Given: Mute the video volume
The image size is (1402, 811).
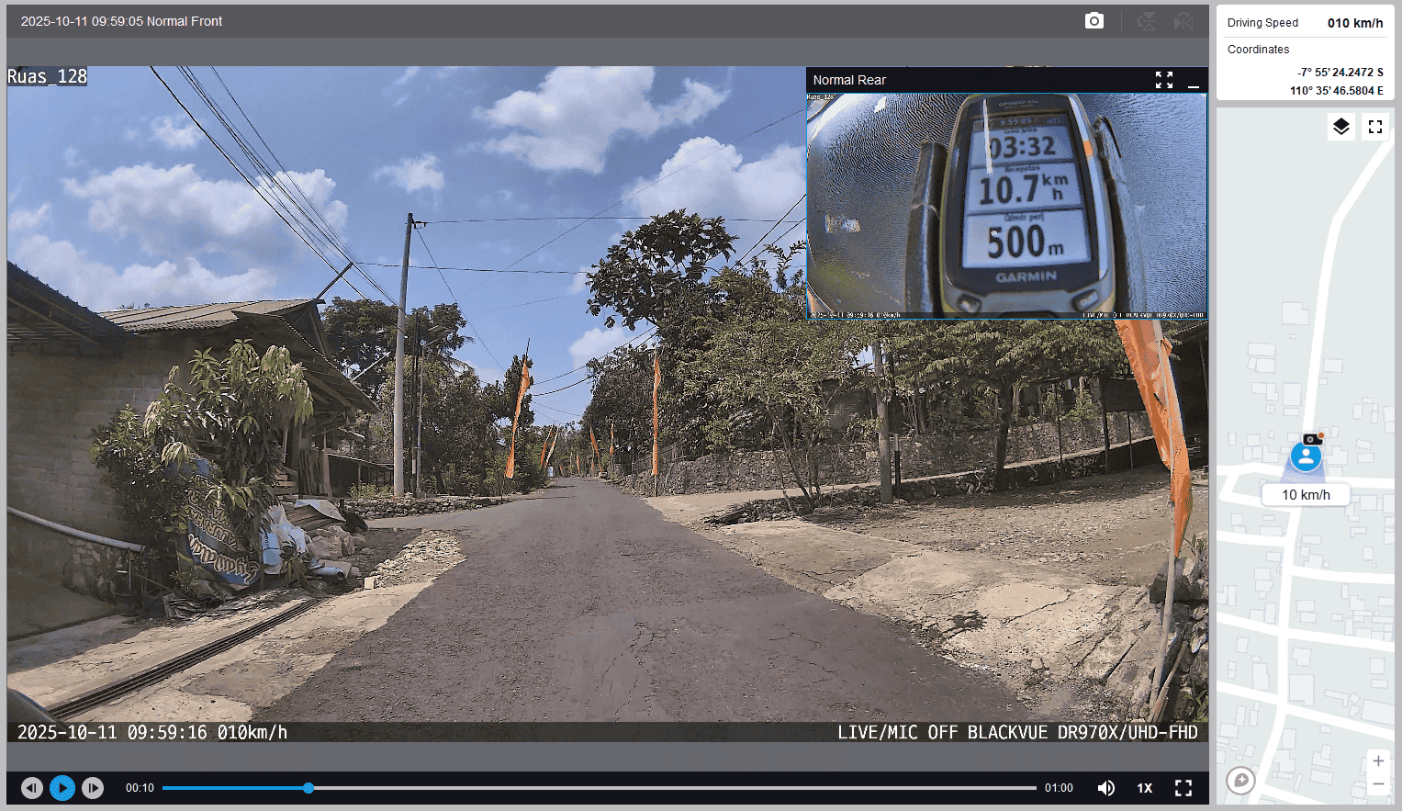Looking at the screenshot, I should [1106, 788].
